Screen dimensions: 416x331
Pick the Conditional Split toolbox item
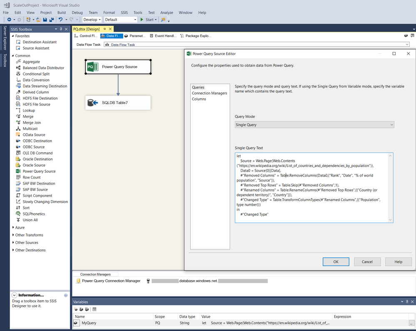point(36,74)
